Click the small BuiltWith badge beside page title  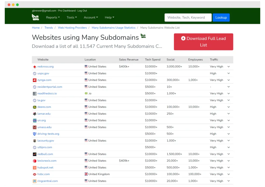[x=143, y=36]
